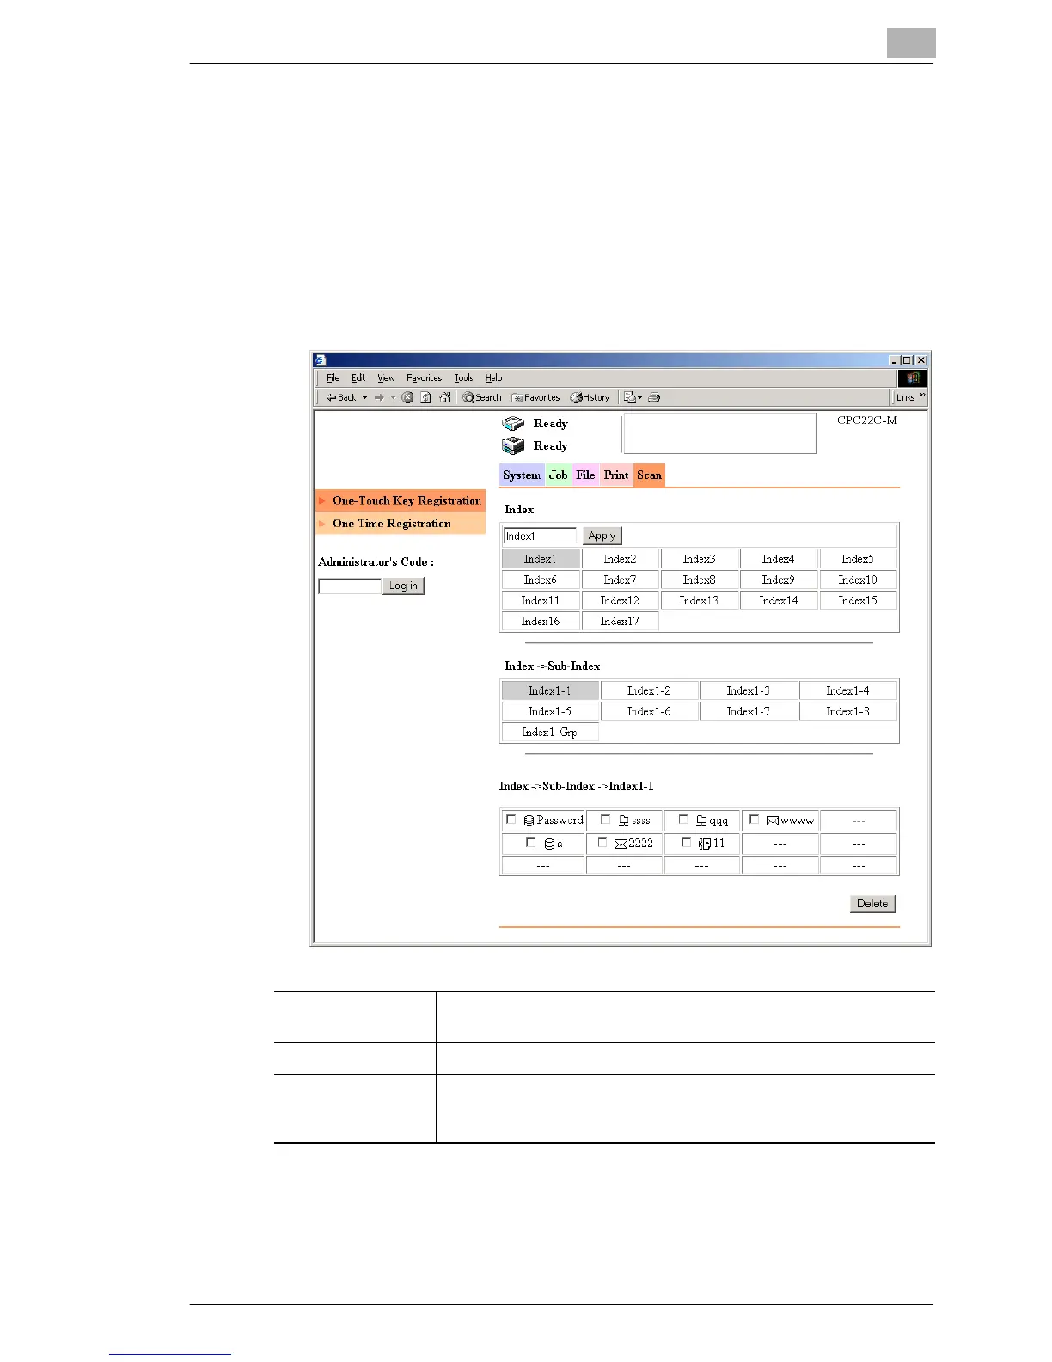
Task: Switch to the Print tab
Action: click(616, 475)
